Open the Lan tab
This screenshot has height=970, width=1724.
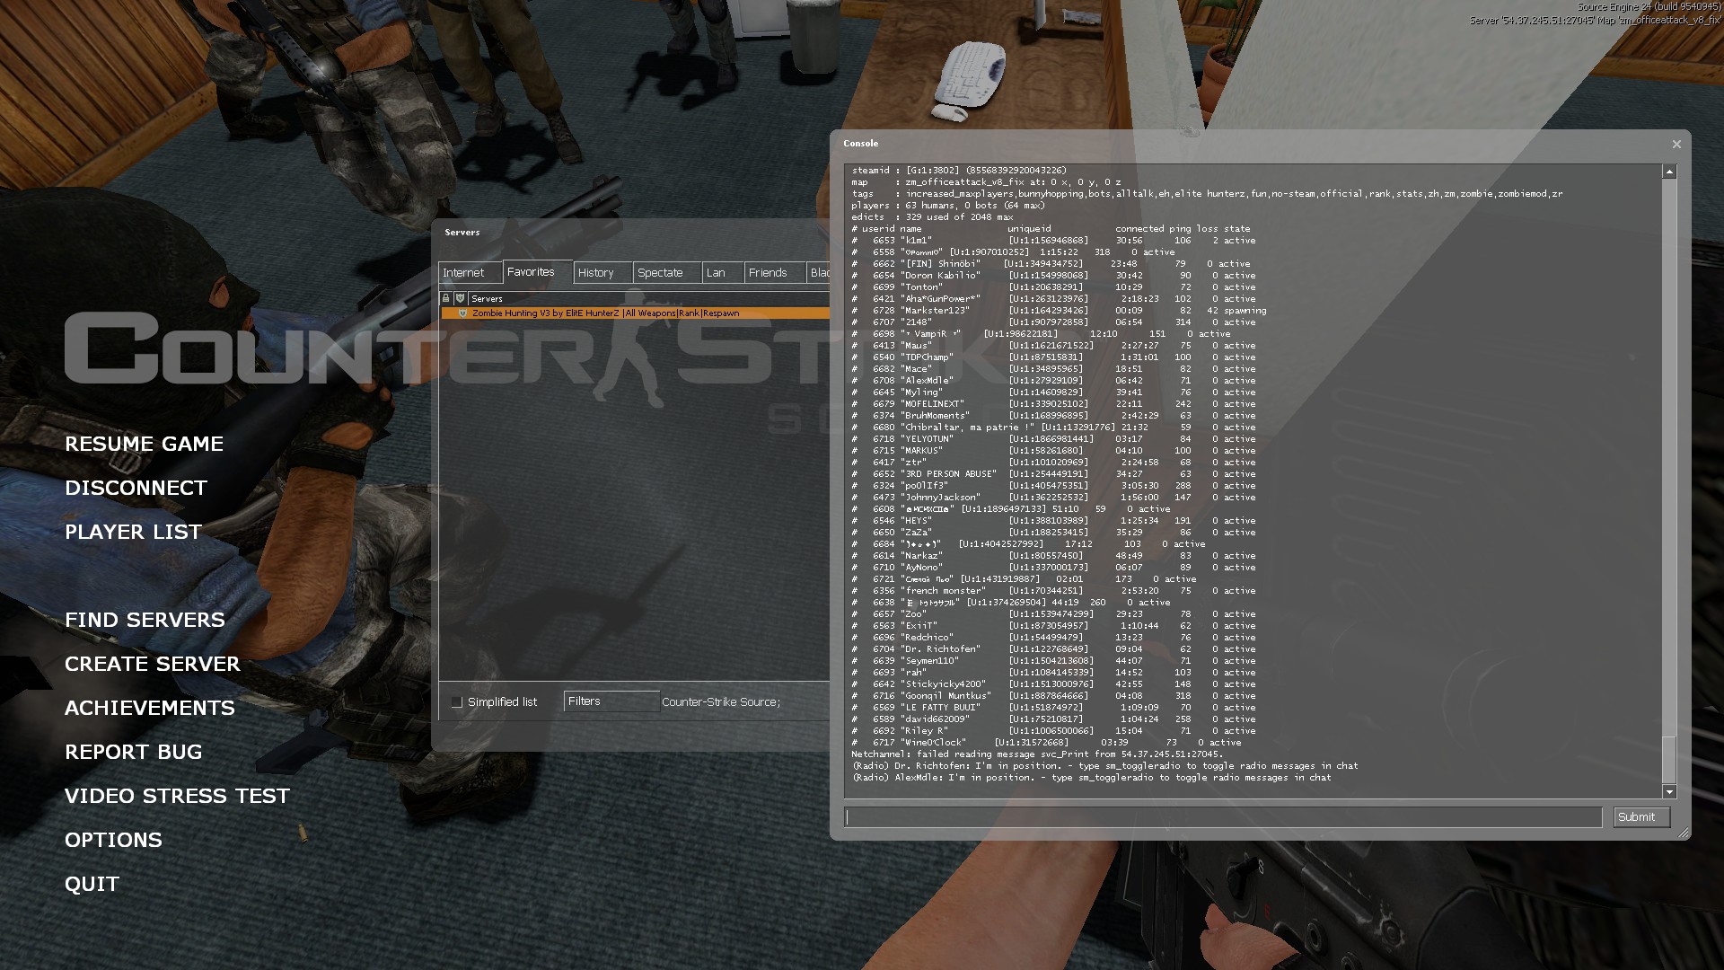[723, 273]
